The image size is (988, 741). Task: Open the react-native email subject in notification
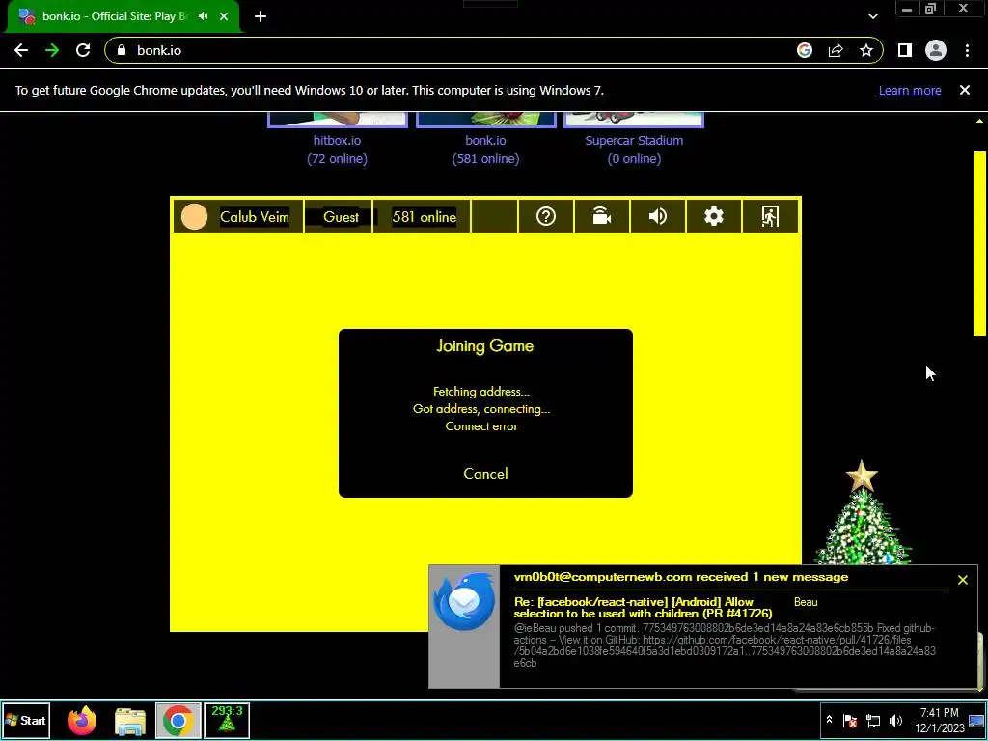coord(643,608)
